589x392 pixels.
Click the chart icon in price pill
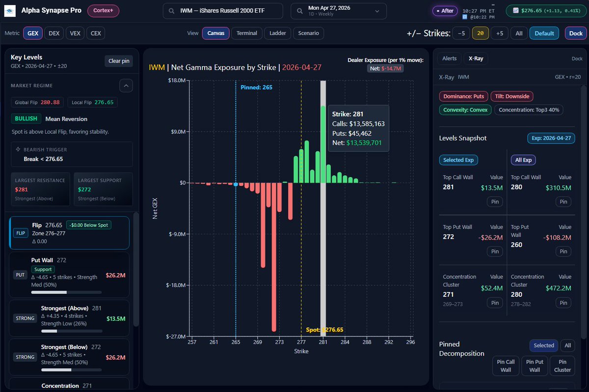[x=516, y=10]
